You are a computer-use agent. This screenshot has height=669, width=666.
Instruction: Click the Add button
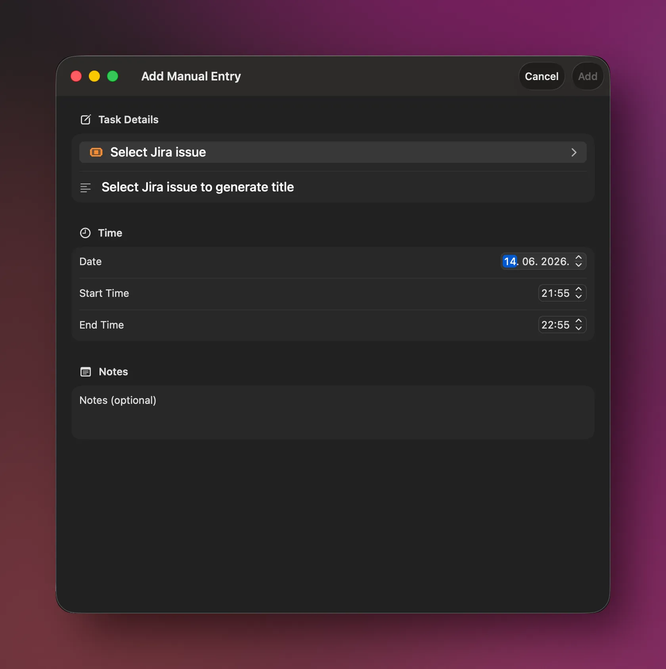click(x=588, y=76)
